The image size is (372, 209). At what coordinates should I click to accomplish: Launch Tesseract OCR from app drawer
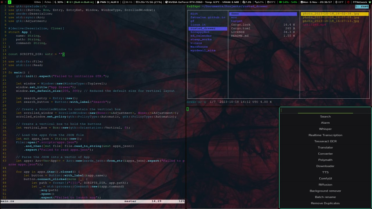[325, 141]
